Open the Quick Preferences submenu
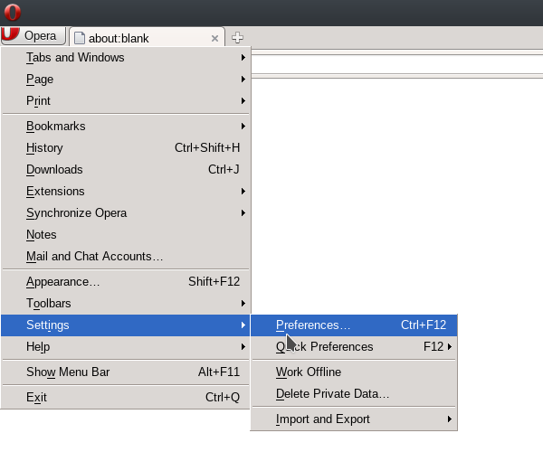The image size is (543, 452). click(354, 346)
